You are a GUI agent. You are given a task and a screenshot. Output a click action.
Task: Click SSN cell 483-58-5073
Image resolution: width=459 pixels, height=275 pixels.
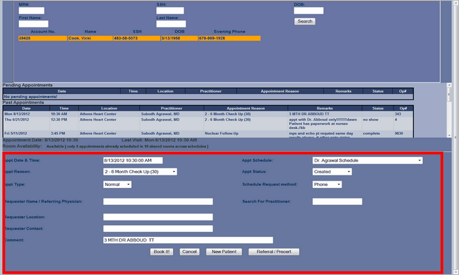(136, 38)
